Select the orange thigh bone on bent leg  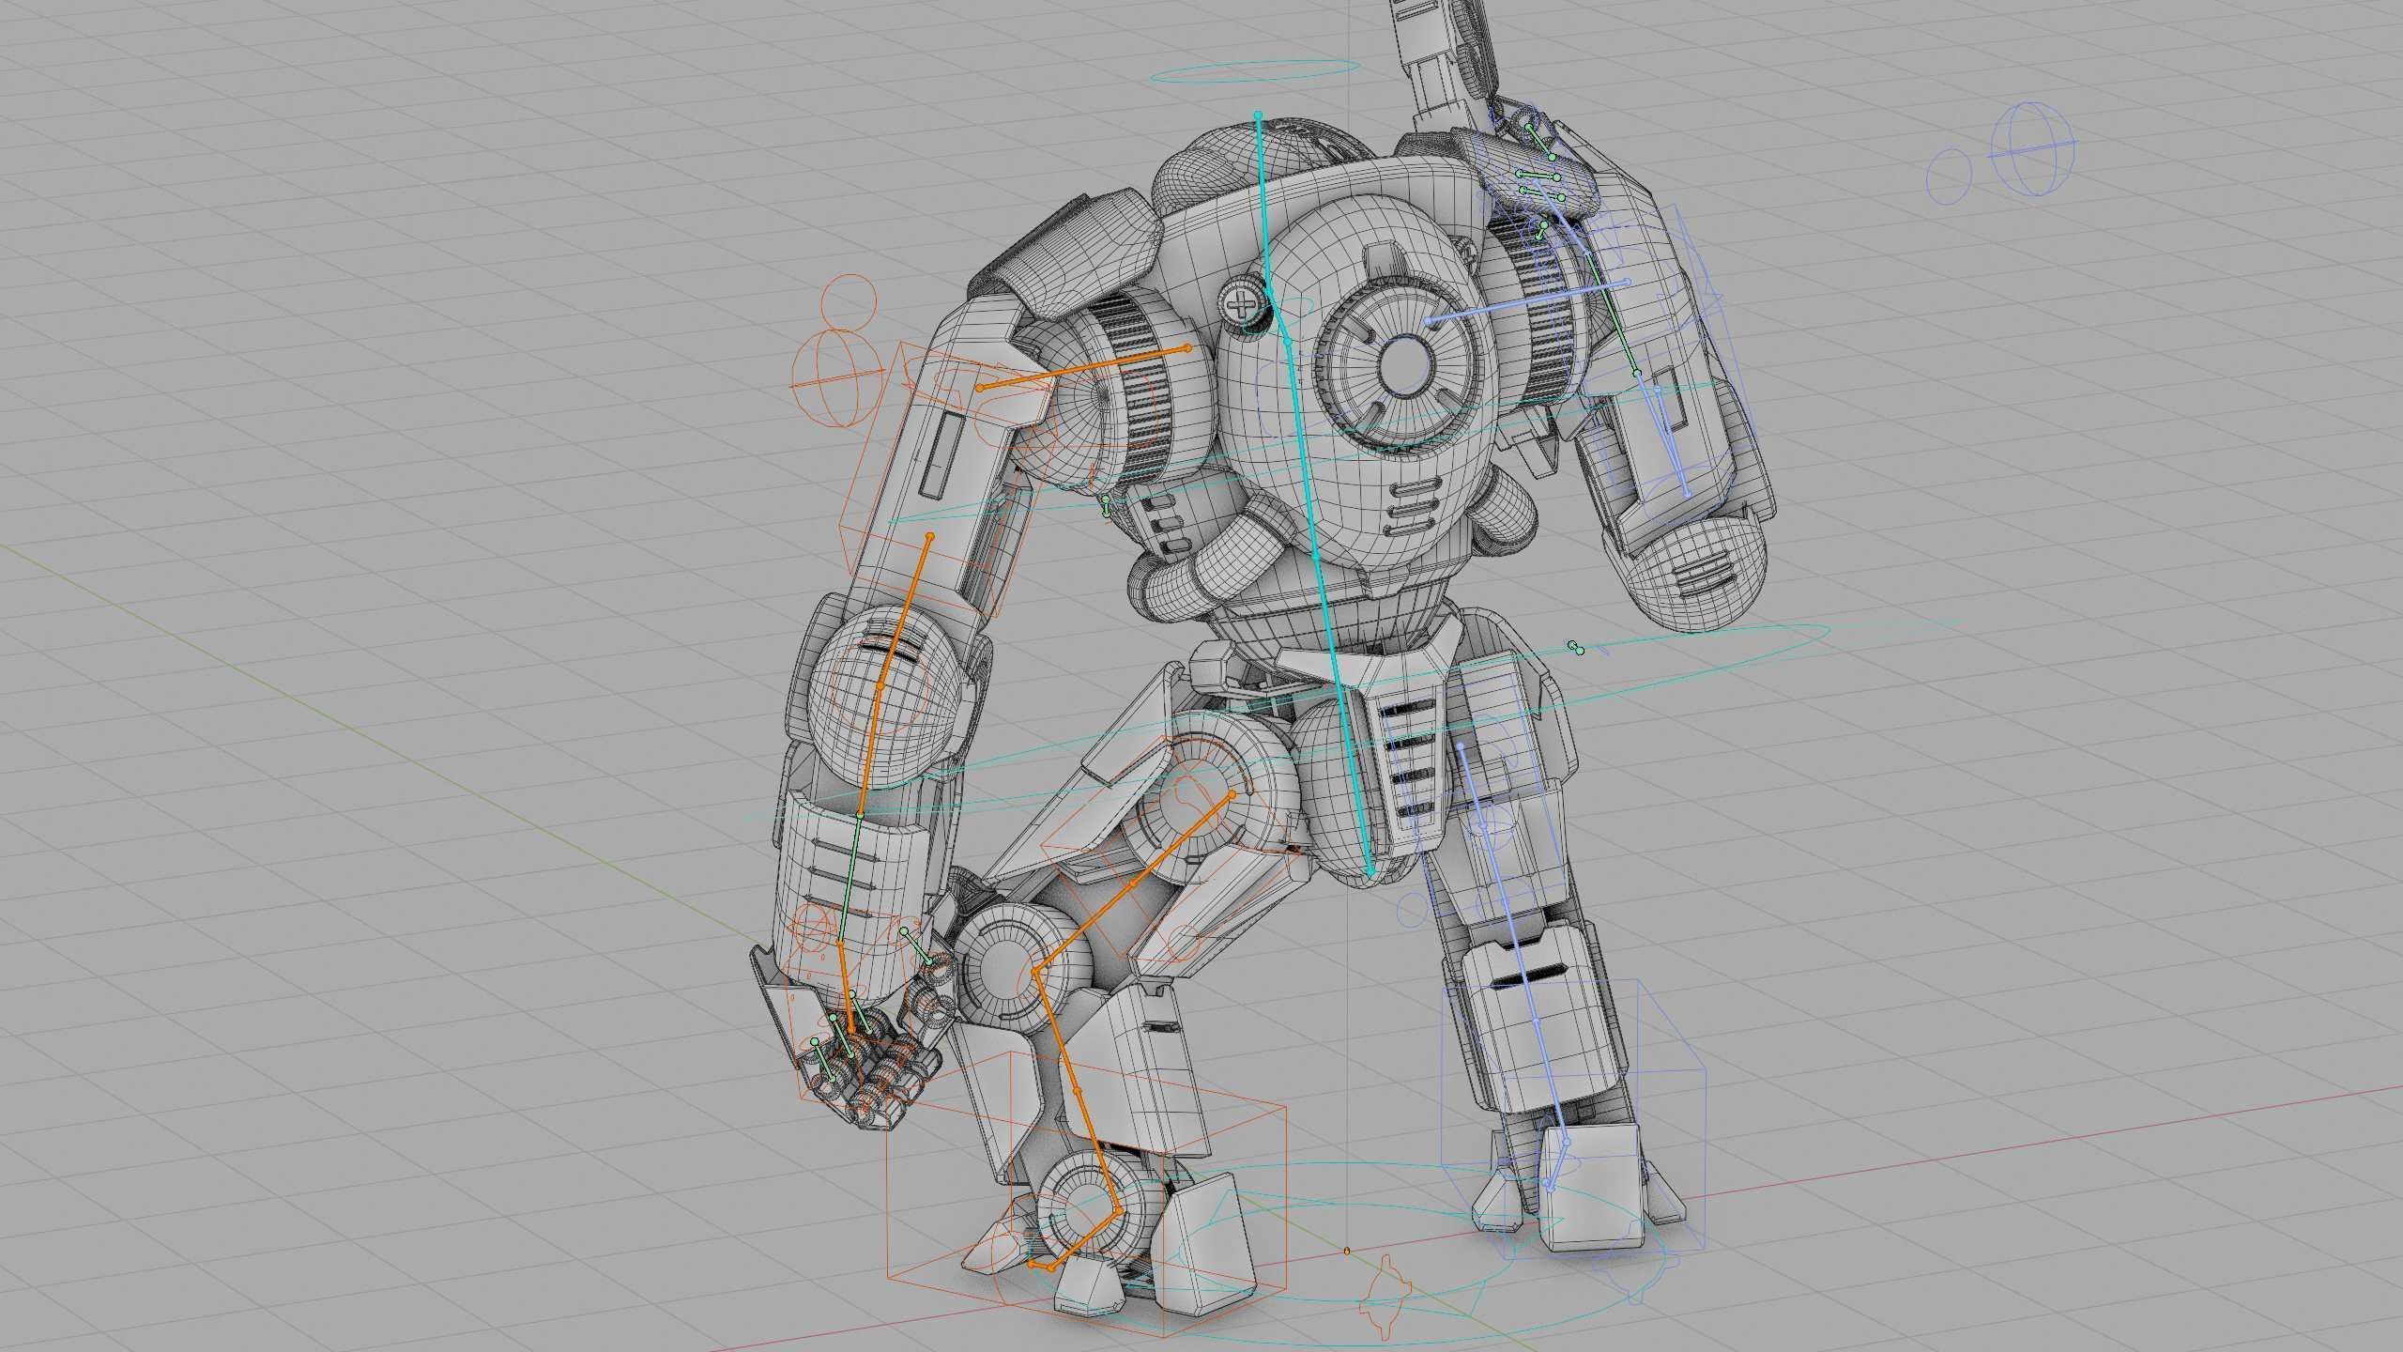click(x=1134, y=884)
